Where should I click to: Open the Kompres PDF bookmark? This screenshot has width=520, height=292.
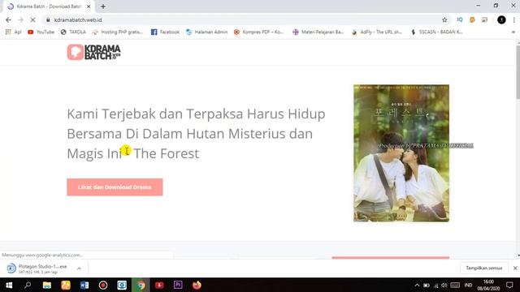258,32
